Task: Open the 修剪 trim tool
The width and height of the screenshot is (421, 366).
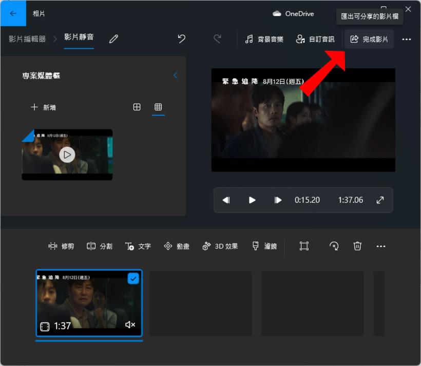Action: coord(61,246)
